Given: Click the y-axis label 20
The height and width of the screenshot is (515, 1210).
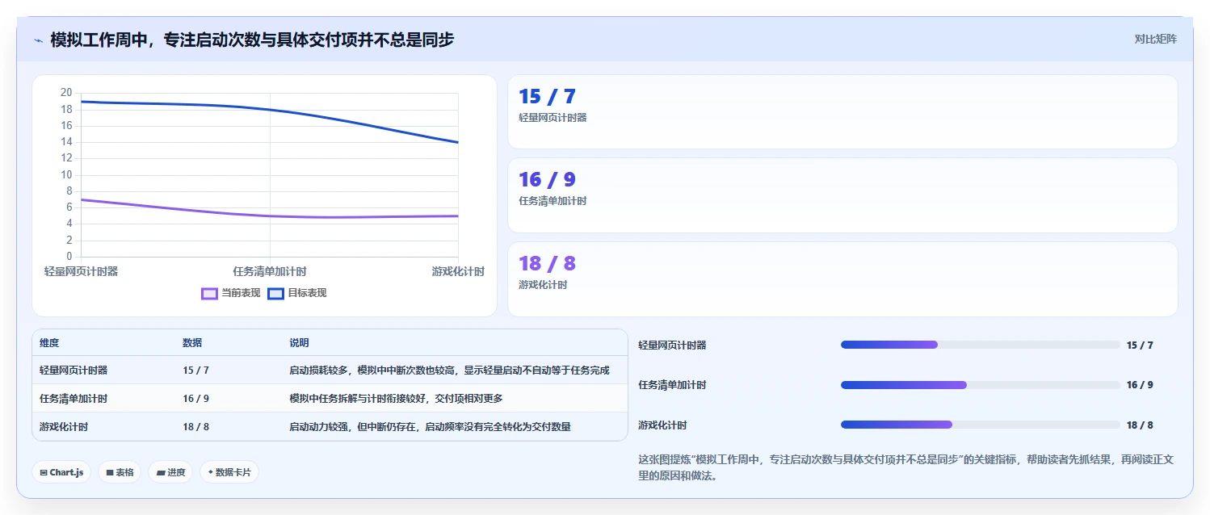Looking at the screenshot, I should tap(66, 93).
